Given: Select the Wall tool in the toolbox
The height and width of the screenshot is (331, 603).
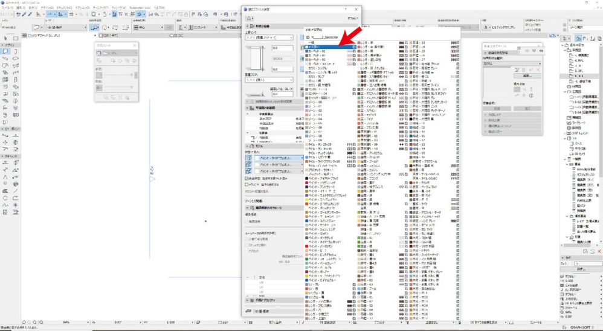Looking at the screenshot, I should (5, 51).
